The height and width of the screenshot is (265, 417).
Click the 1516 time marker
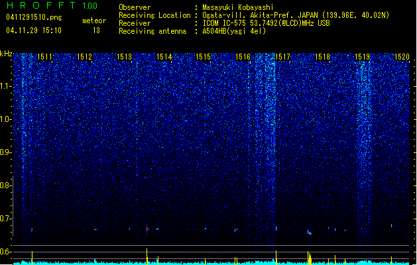(x=243, y=57)
